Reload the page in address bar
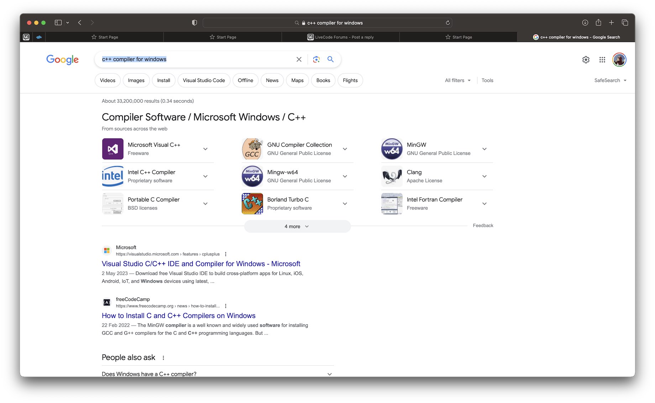 click(448, 23)
